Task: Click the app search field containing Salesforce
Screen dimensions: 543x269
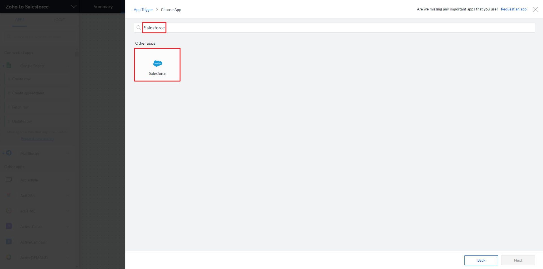Action: 334,28
